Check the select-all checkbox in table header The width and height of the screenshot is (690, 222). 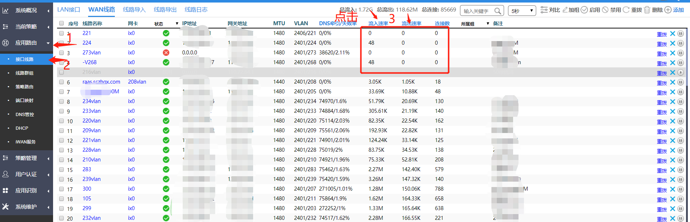(x=61, y=23)
